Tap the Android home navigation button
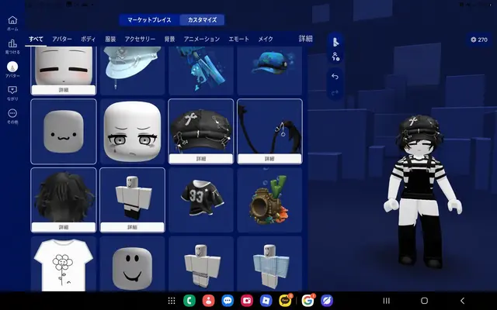The height and width of the screenshot is (310, 497). point(424,301)
